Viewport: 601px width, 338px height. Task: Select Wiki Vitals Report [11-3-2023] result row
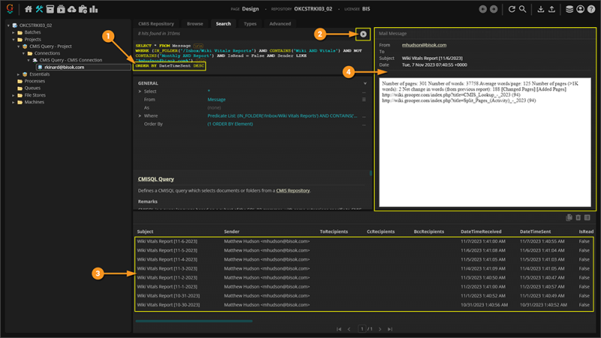click(x=168, y=267)
